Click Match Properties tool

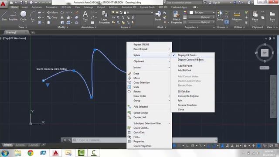click(x=176, y=17)
